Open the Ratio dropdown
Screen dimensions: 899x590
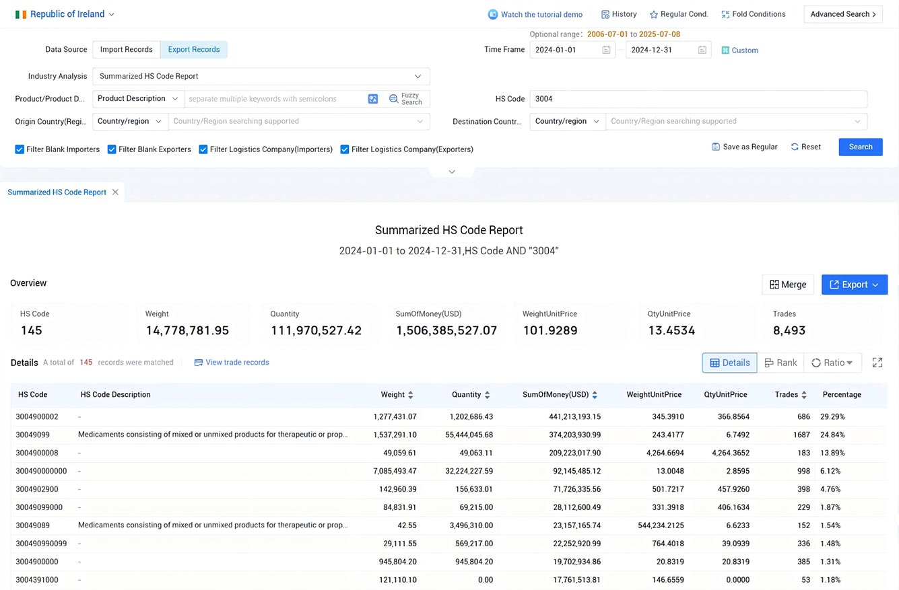click(833, 363)
